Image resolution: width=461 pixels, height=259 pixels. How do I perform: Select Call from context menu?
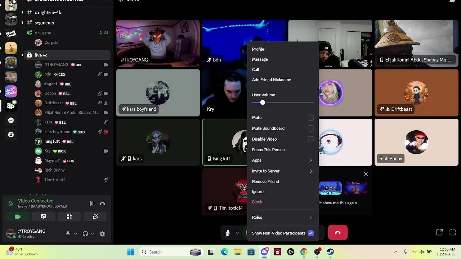click(283, 69)
